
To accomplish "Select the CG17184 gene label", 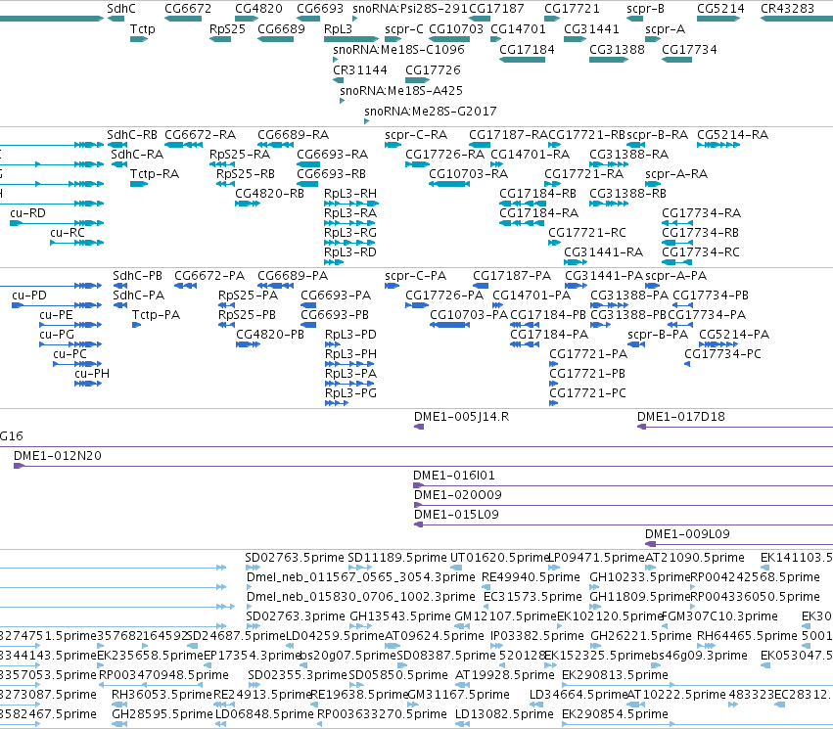I will coord(527,49).
